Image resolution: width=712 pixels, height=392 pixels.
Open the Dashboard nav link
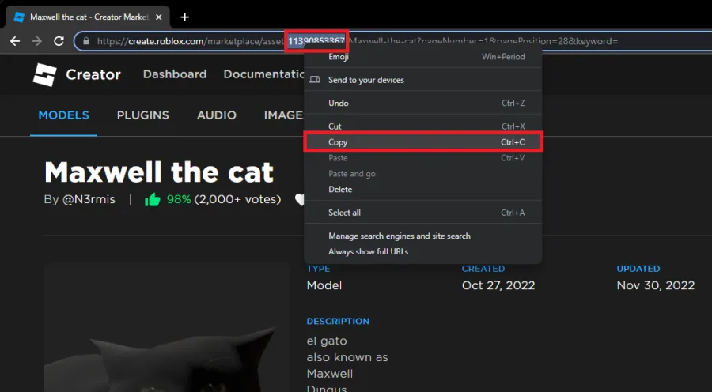(x=175, y=74)
